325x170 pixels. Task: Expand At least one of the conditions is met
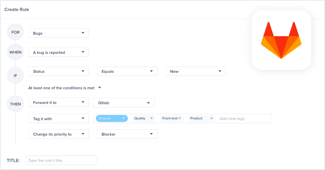click(65, 88)
